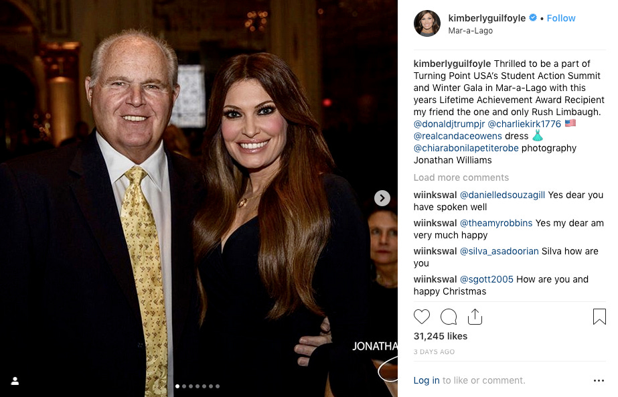Open the three-dot more options menu
The width and height of the screenshot is (618, 397).
(599, 380)
